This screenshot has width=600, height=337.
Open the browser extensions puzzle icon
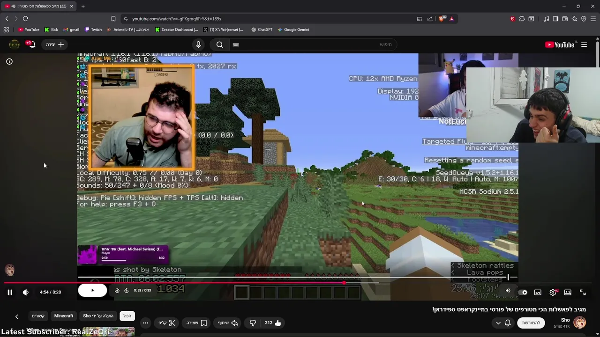pos(522,19)
